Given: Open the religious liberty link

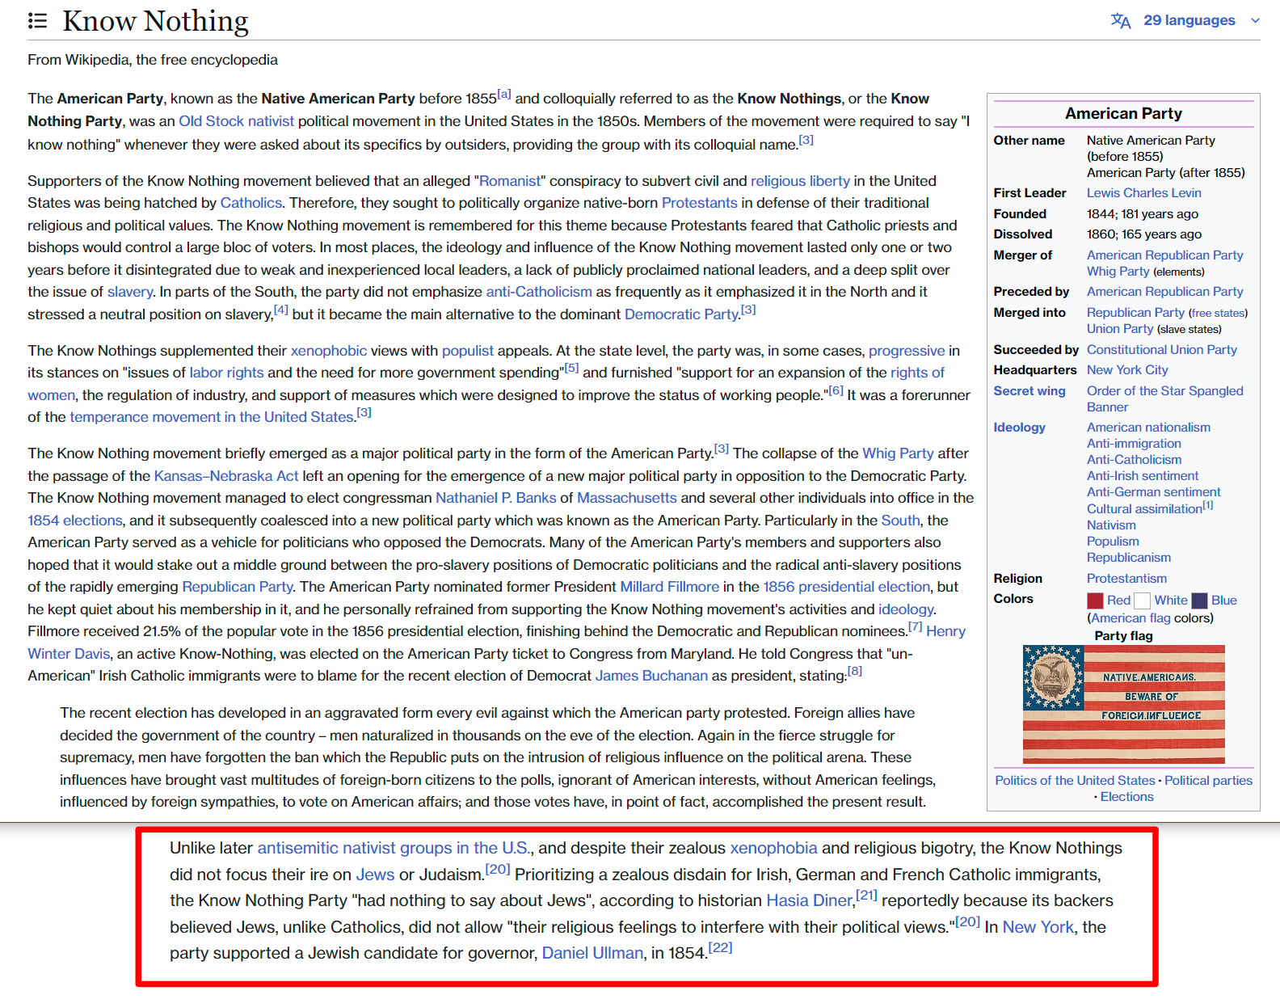Looking at the screenshot, I should pyautogui.click(x=800, y=181).
